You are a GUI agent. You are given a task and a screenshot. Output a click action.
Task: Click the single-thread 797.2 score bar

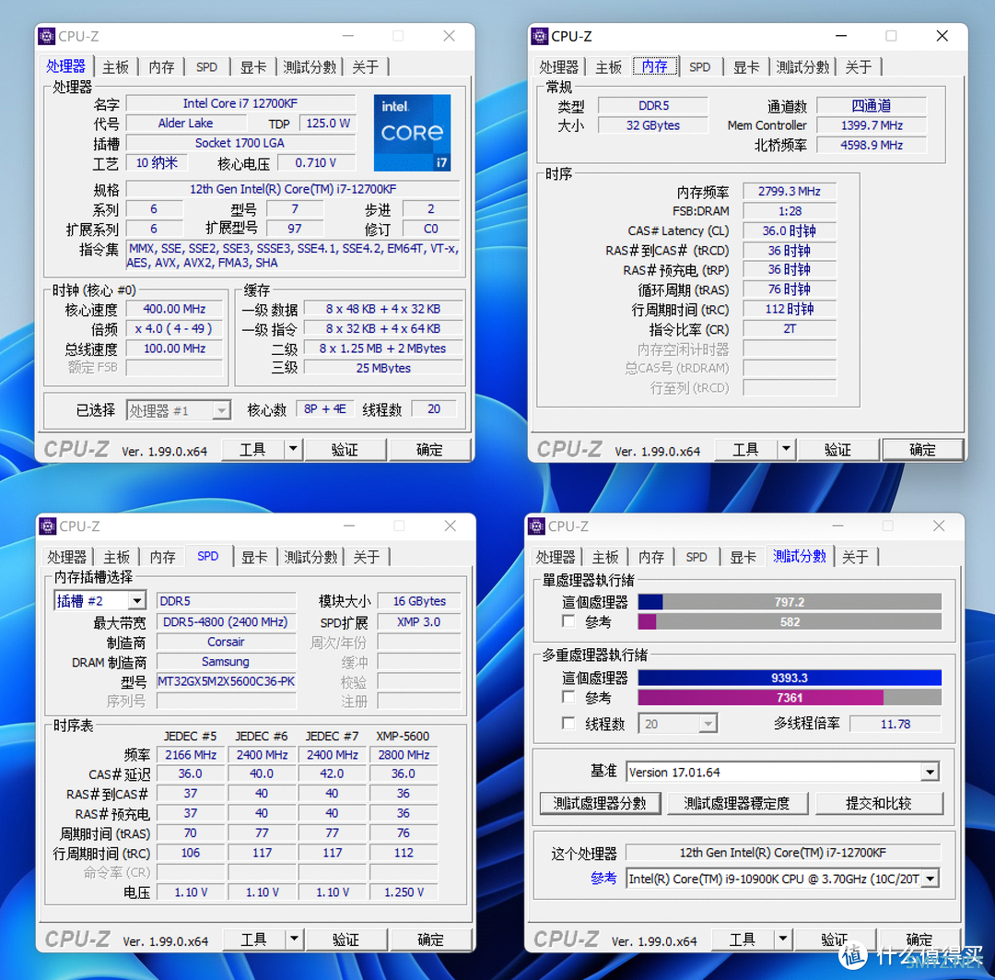pyautogui.click(x=790, y=601)
